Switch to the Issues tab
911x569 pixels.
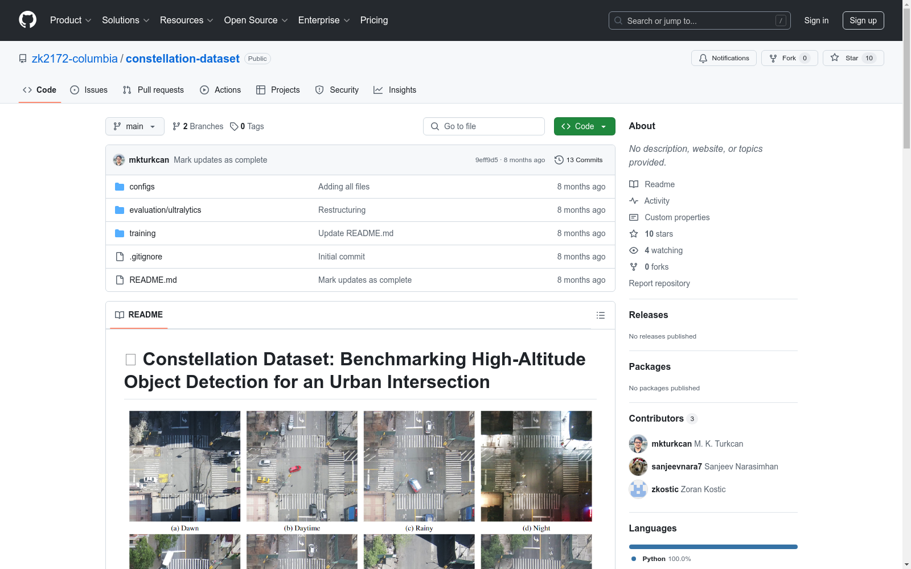89,90
